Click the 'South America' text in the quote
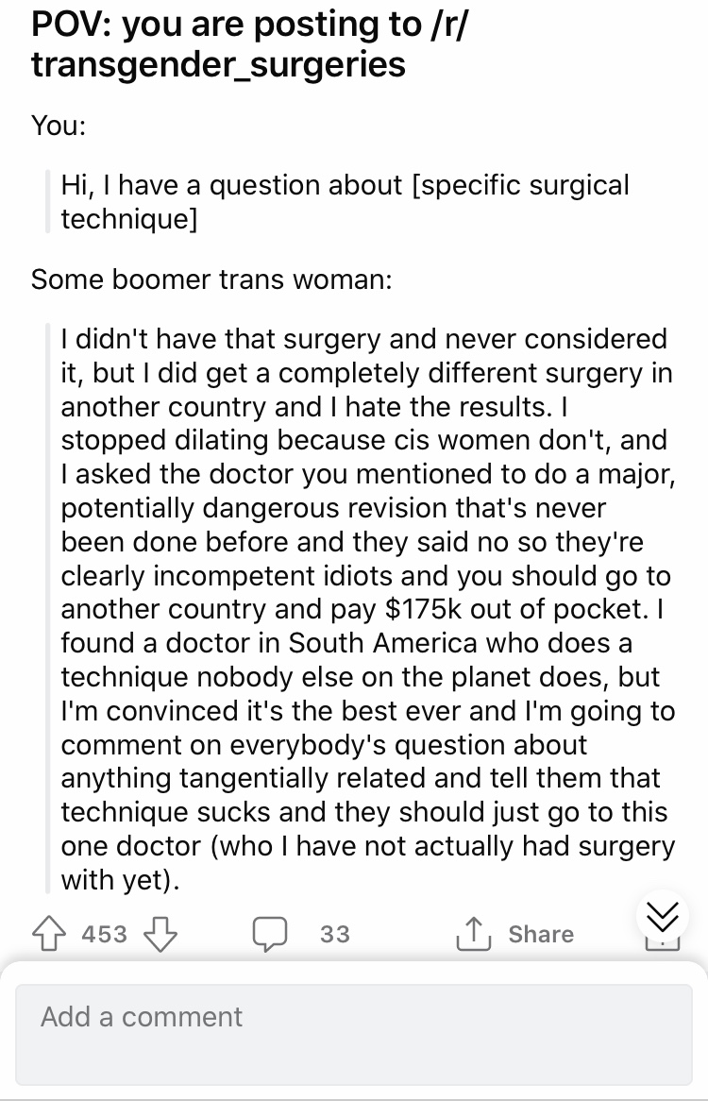This screenshot has height=1101, width=708. pos(383,642)
